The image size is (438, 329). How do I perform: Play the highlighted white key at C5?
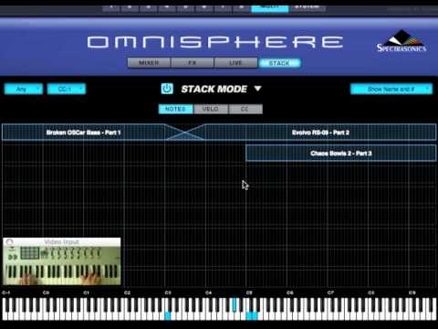pos(249,315)
